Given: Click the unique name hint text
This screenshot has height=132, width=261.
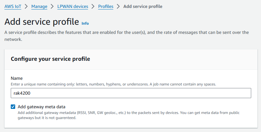Looking at the screenshot, I should click(113, 84).
